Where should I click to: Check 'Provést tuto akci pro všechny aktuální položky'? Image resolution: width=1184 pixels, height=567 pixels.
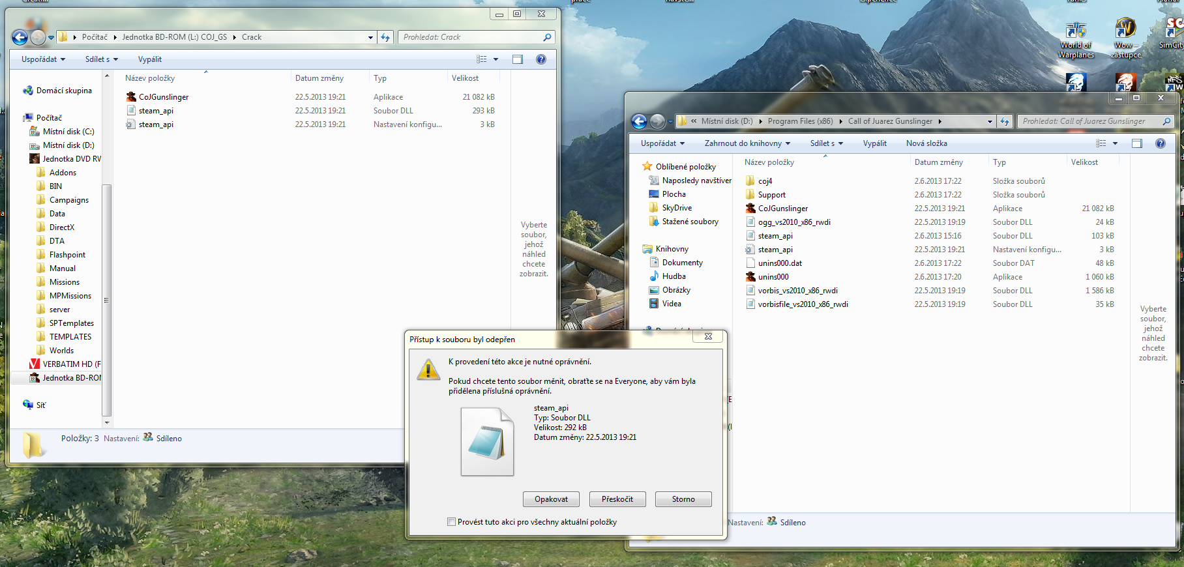(x=451, y=522)
